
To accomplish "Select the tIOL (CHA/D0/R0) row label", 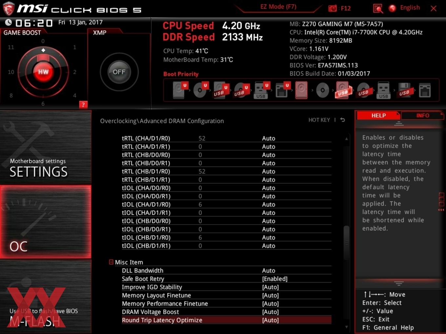I will tap(146, 188).
